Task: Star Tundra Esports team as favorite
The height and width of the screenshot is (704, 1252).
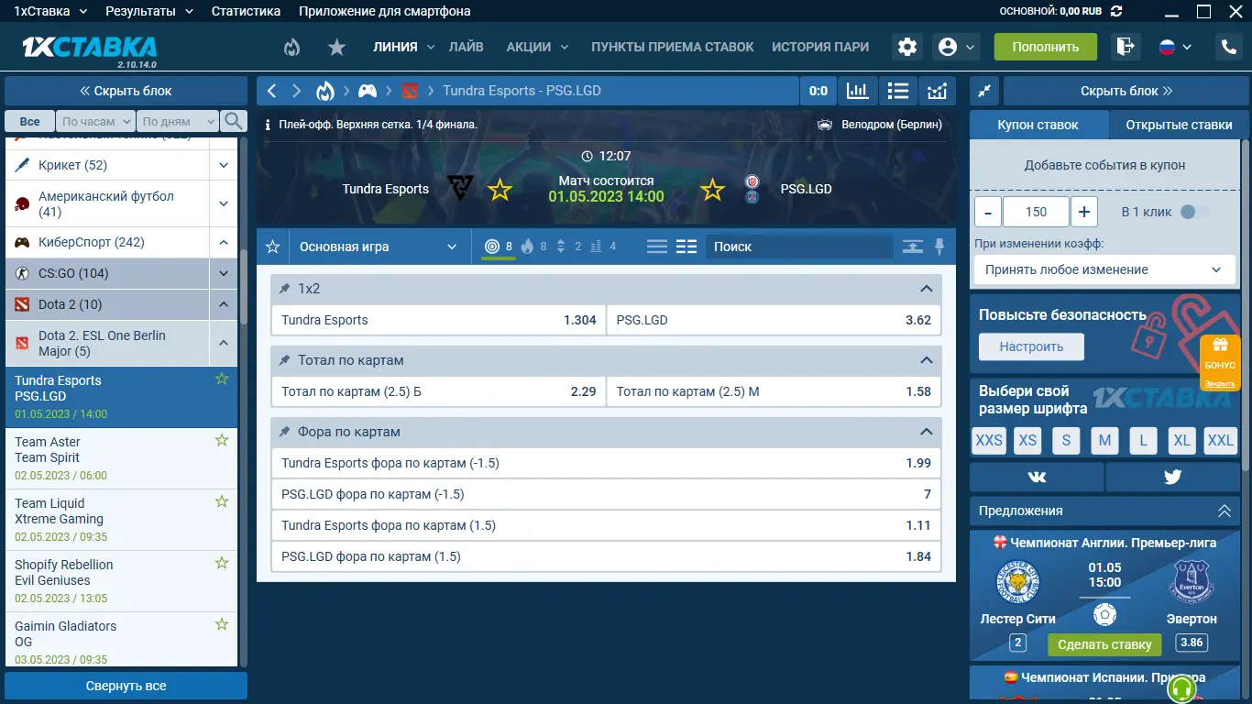Action: point(500,190)
